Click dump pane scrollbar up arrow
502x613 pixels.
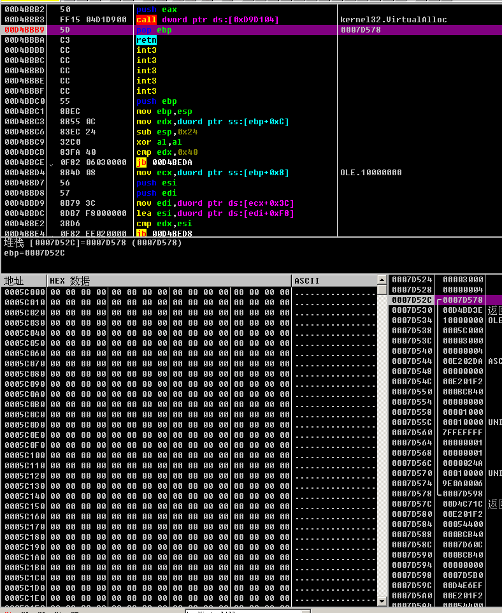click(382, 280)
